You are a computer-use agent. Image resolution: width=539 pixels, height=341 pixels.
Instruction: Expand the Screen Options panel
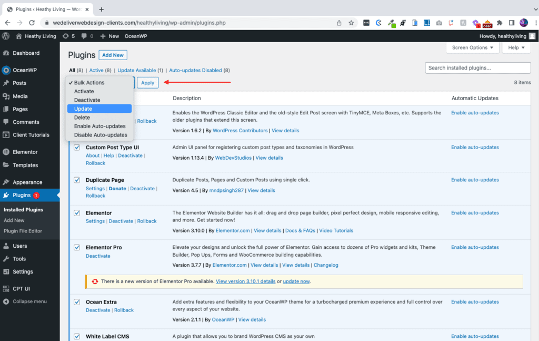472,48
